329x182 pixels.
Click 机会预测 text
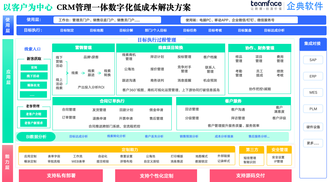click(x=210, y=81)
